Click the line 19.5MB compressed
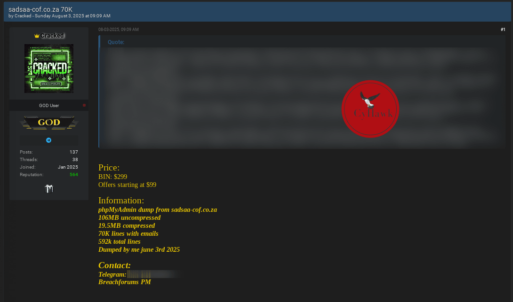 click(x=127, y=225)
